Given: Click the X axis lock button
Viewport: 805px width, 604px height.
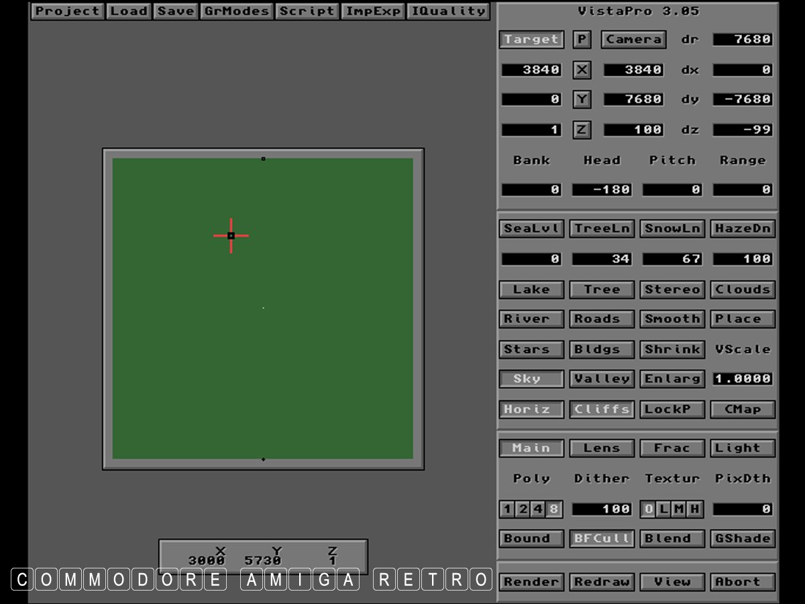Looking at the screenshot, I should point(582,70).
